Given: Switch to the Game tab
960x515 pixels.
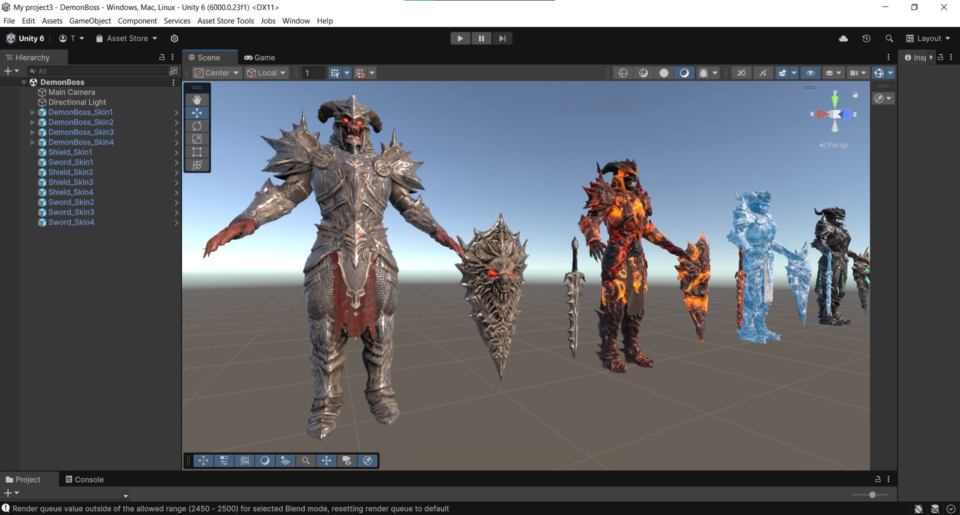Looking at the screenshot, I should [x=259, y=57].
